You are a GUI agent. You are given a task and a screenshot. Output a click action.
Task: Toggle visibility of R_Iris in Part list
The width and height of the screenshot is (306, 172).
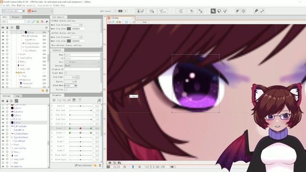pyautogui.click(x=3, y=32)
